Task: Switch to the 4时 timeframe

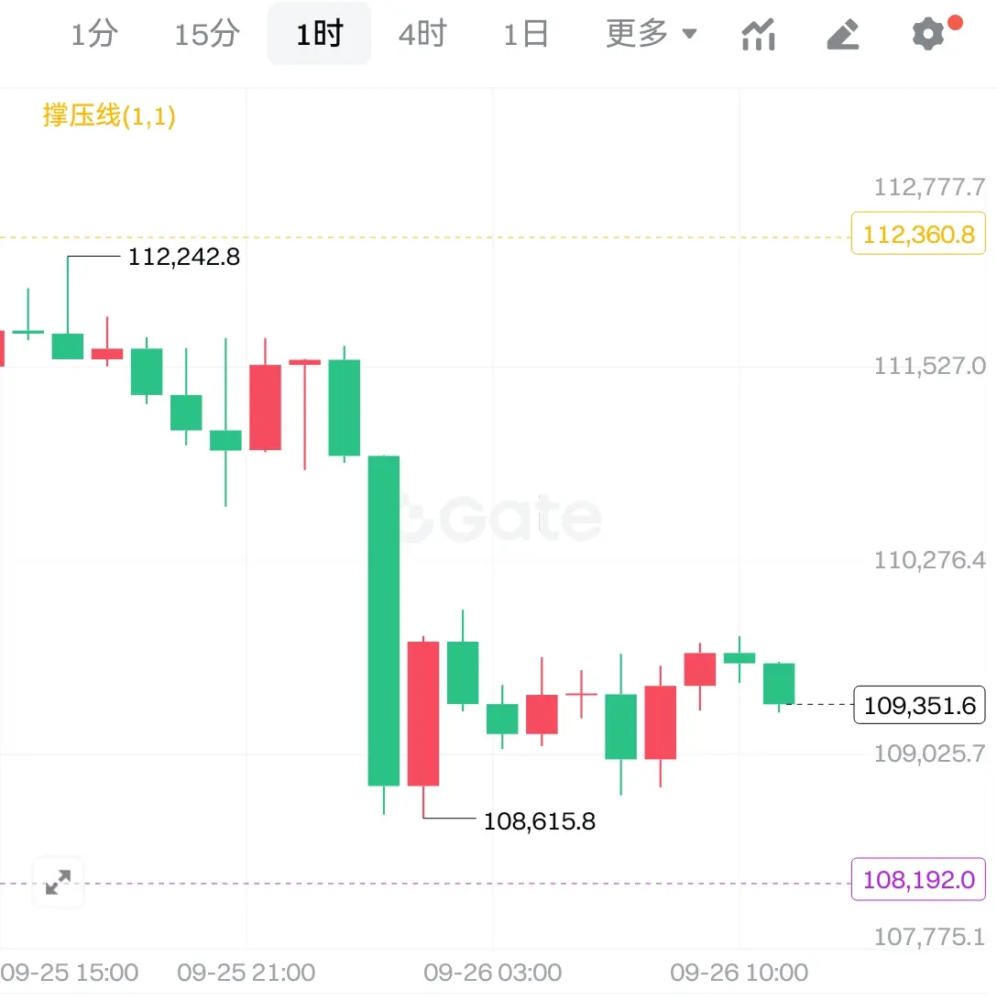Action: (422, 34)
